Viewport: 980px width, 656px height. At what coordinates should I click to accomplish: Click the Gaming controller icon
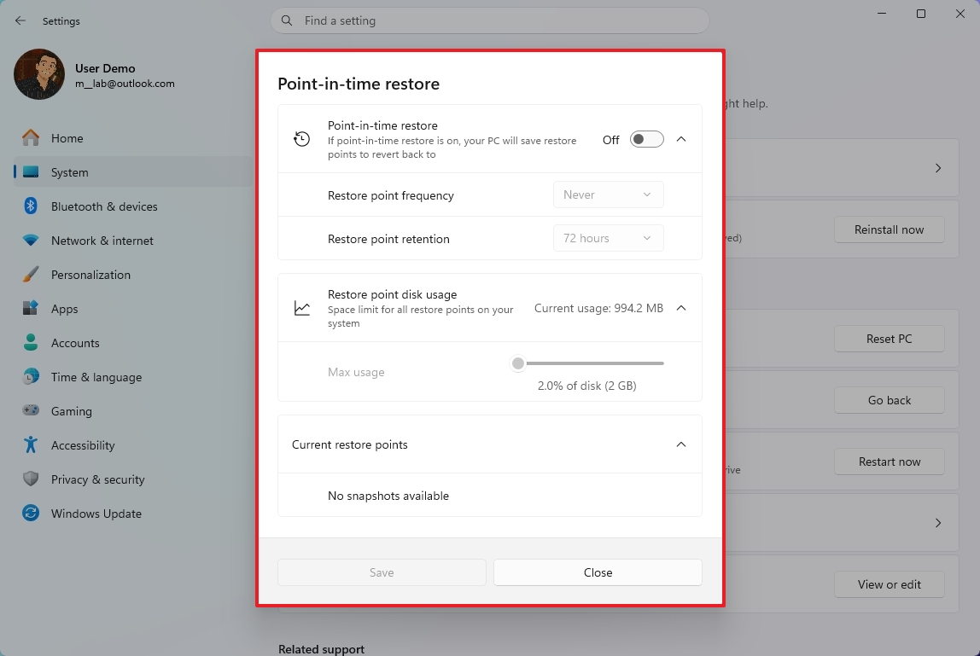(x=30, y=410)
